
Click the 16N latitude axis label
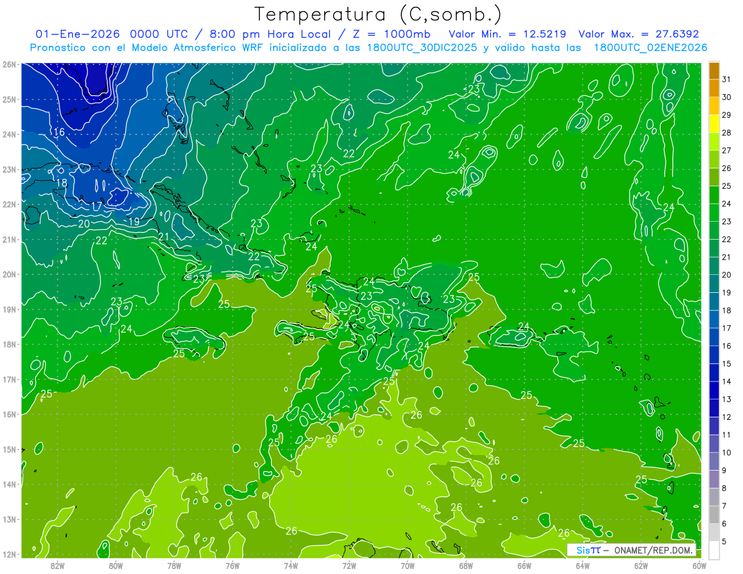(9, 414)
